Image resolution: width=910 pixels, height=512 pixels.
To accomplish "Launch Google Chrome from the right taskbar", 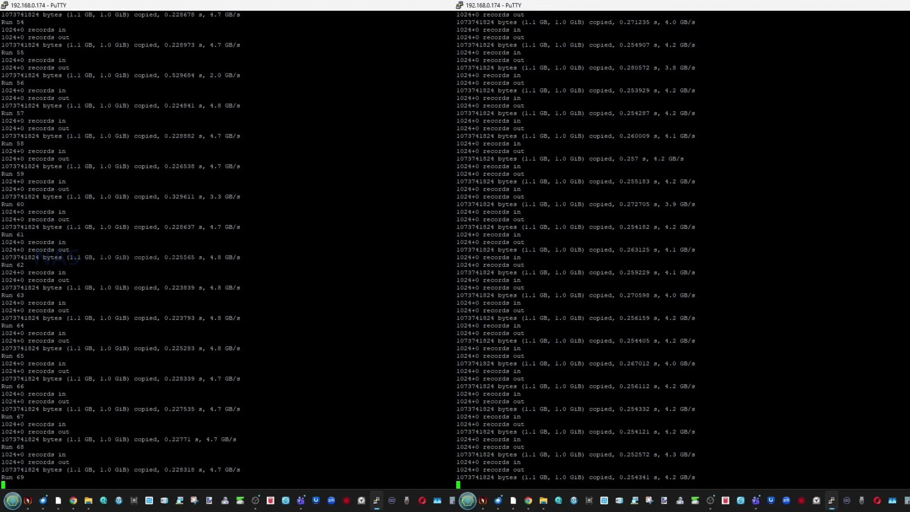I will tap(528, 501).
